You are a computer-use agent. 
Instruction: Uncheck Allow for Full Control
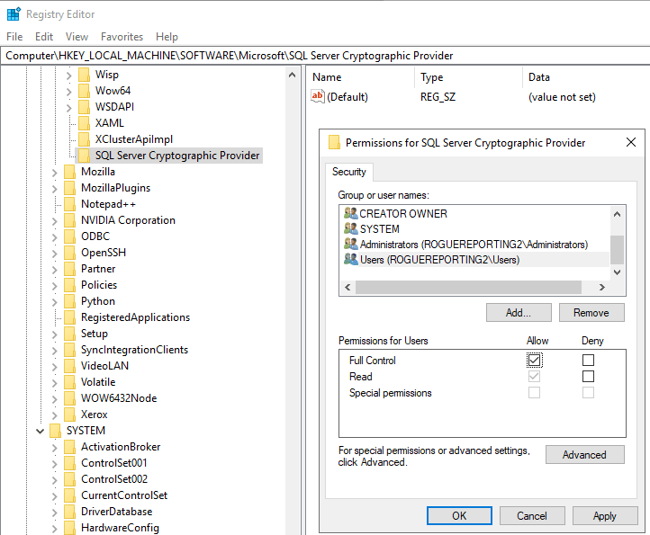[535, 361]
